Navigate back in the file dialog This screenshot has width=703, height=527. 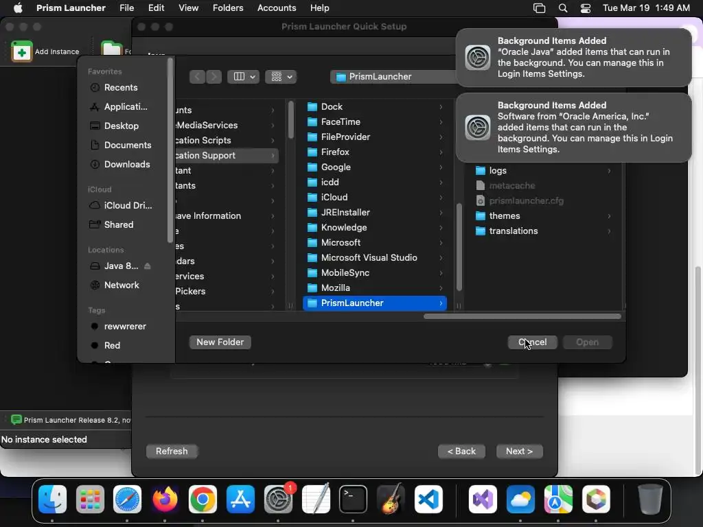[x=197, y=77]
